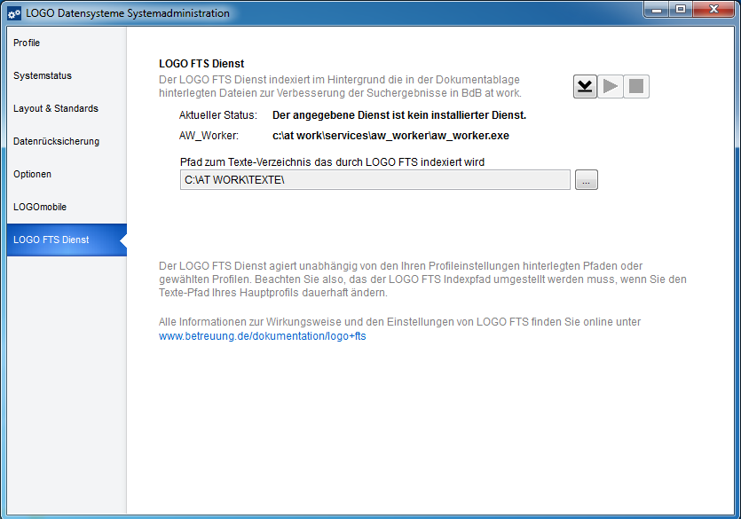Click the 'Aktueller Status:' label

[x=217, y=115]
